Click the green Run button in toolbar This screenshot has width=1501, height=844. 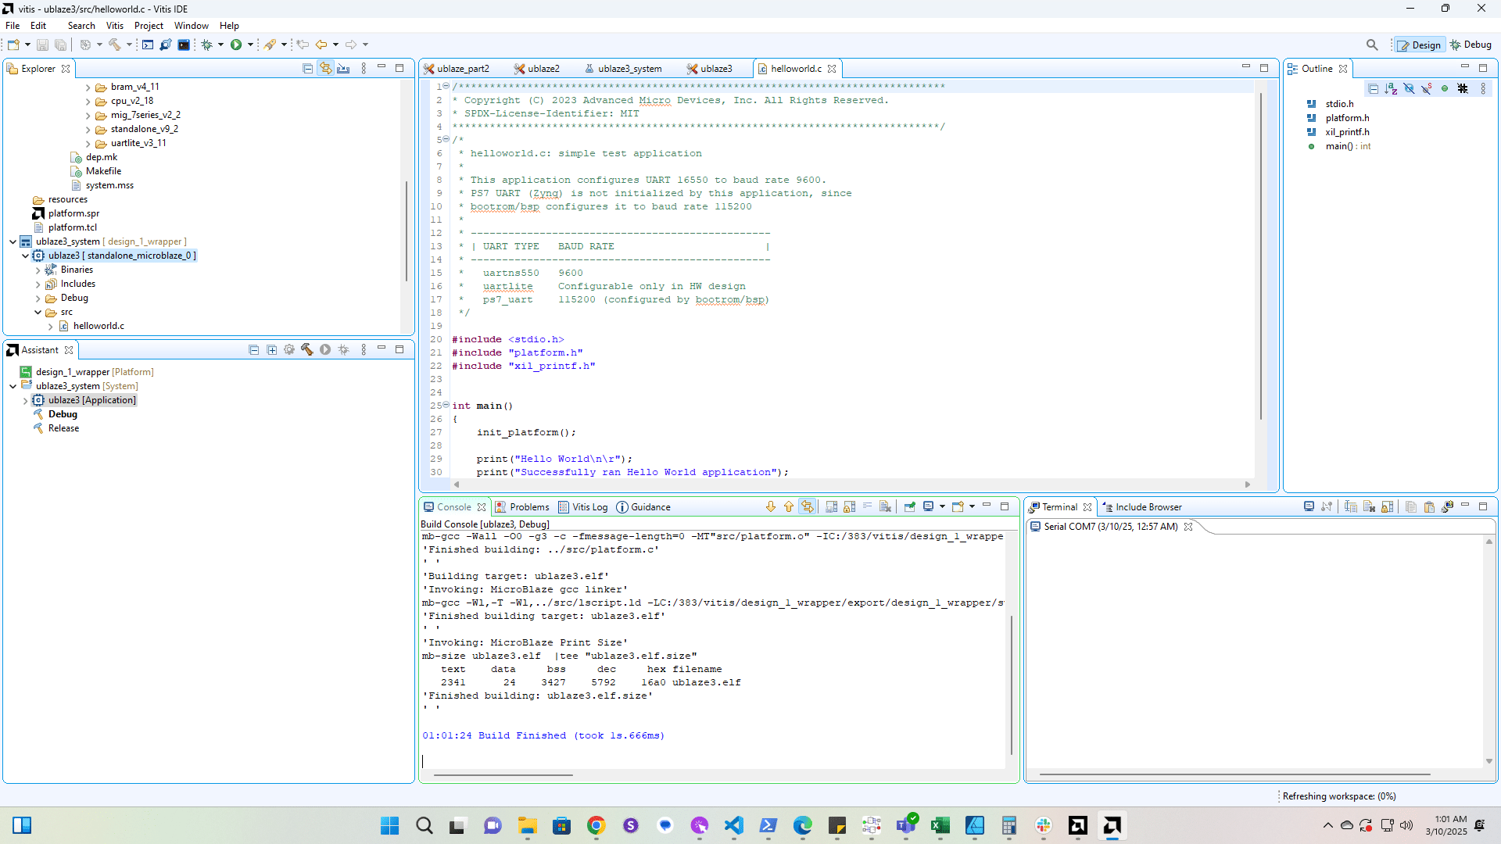(x=235, y=45)
